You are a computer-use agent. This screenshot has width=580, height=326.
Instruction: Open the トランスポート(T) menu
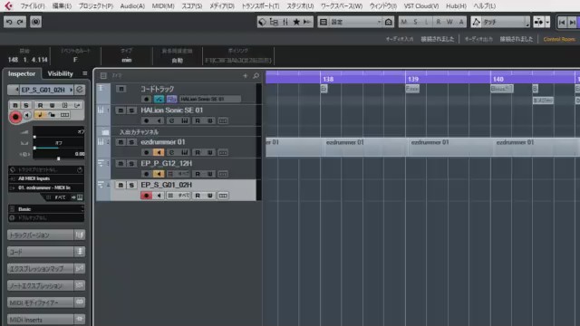click(x=260, y=6)
